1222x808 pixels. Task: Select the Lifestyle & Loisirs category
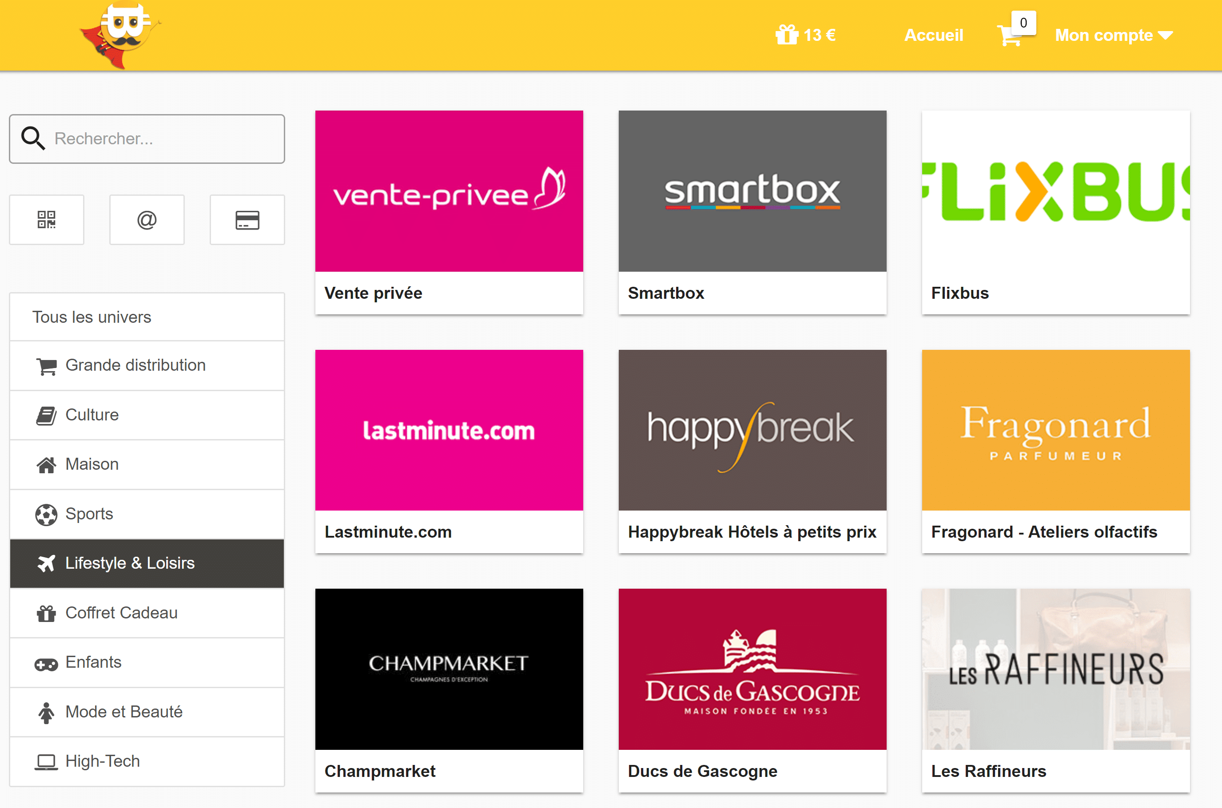tap(147, 563)
